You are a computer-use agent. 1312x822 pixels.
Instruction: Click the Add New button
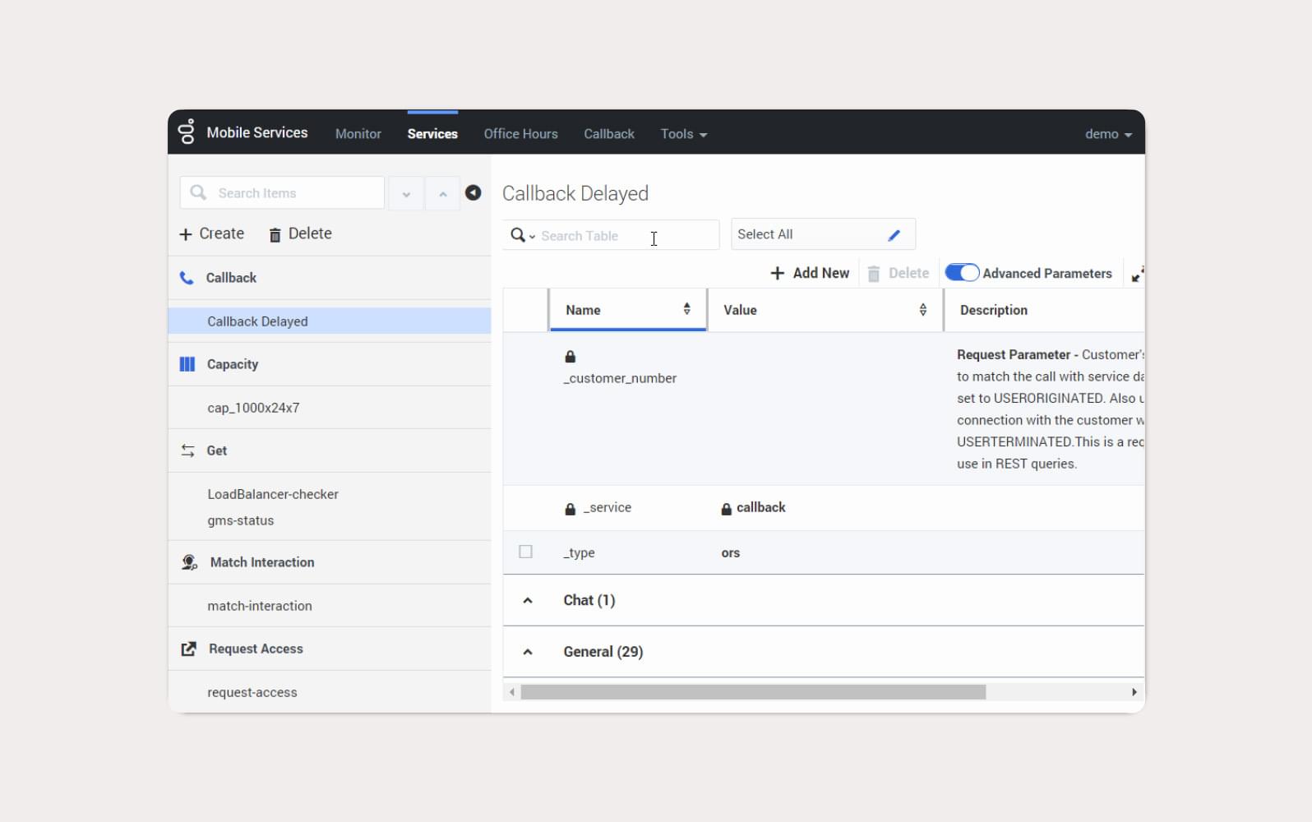pyautogui.click(x=810, y=273)
